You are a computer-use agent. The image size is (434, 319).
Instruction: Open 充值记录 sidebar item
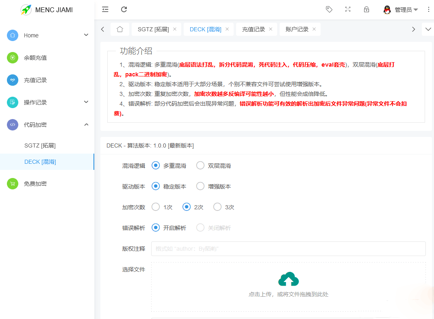pyautogui.click(x=47, y=80)
